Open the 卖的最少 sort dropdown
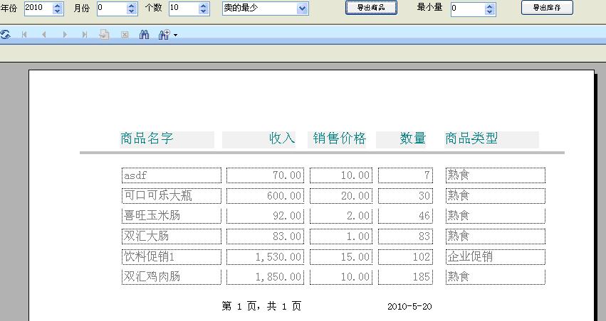This screenshot has height=321, width=606. pos(303,8)
